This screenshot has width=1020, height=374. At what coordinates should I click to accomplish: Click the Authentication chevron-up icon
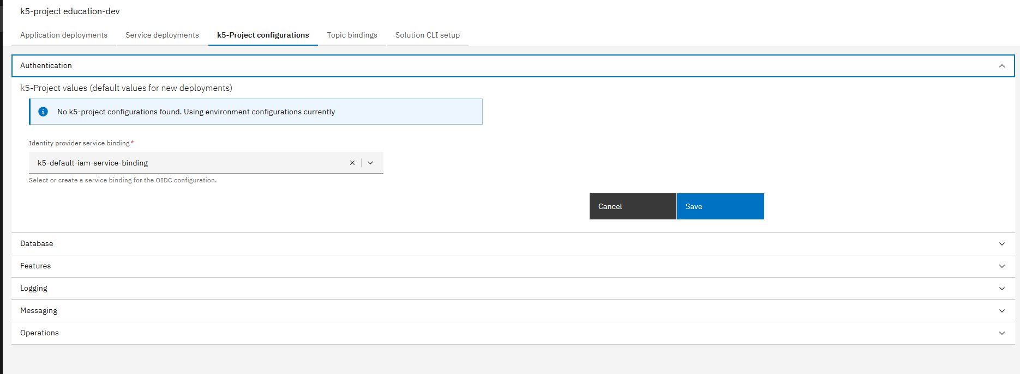1001,66
